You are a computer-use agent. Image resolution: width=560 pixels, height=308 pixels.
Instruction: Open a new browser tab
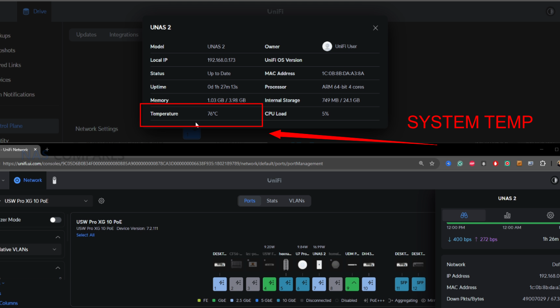click(x=47, y=149)
